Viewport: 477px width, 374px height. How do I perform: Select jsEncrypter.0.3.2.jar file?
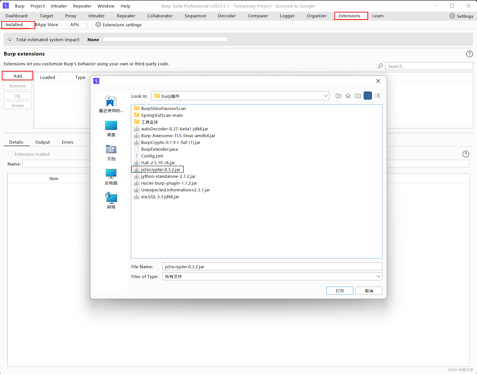click(x=158, y=169)
